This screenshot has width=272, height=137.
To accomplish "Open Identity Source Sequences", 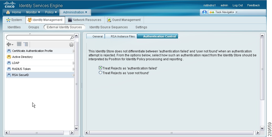I will pyautogui.click(x=109, y=27).
